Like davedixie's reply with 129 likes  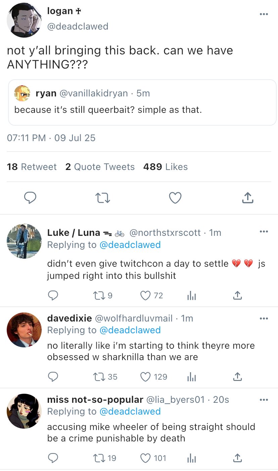145,377
